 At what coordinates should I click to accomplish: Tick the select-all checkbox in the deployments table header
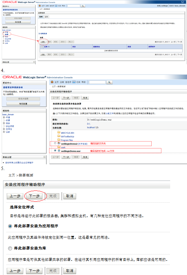pos(42,47)
